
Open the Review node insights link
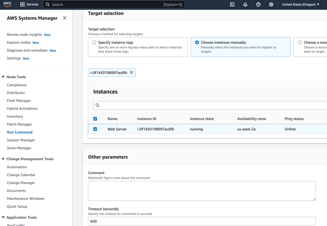pos(25,34)
